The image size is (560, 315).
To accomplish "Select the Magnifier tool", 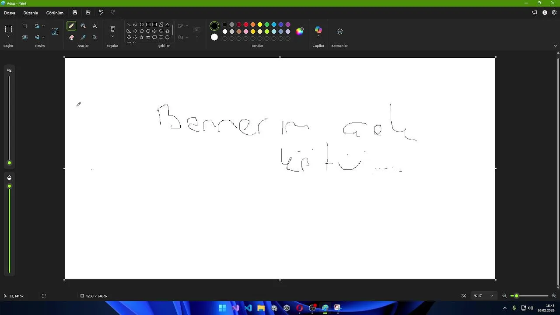I will pyautogui.click(x=94, y=38).
